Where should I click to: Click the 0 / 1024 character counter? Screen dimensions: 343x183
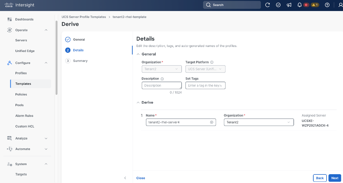(x=176, y=93)
